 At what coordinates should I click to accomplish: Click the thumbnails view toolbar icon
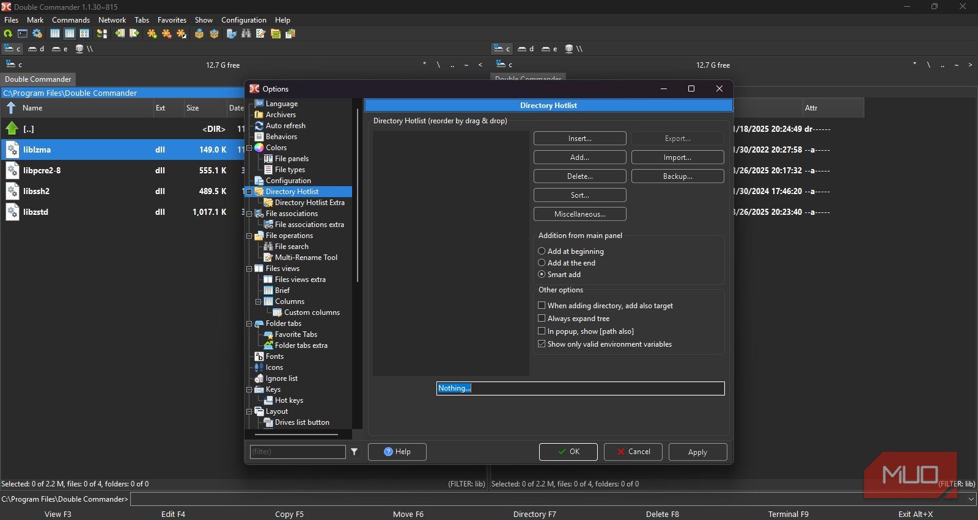[84, 34]
